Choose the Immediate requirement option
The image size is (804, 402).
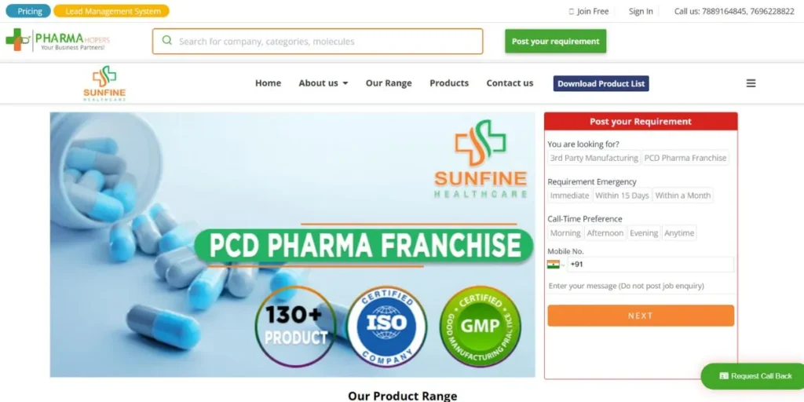570,196
